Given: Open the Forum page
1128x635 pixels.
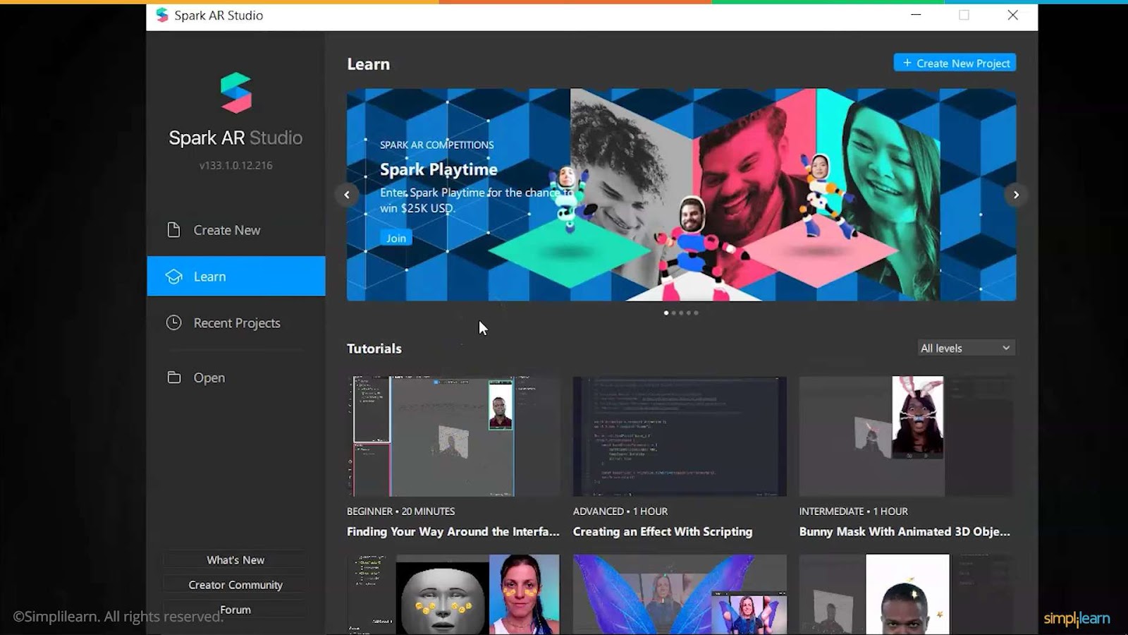Looking at the screenshot, I should pyautogui.click(x=235, y=609).
